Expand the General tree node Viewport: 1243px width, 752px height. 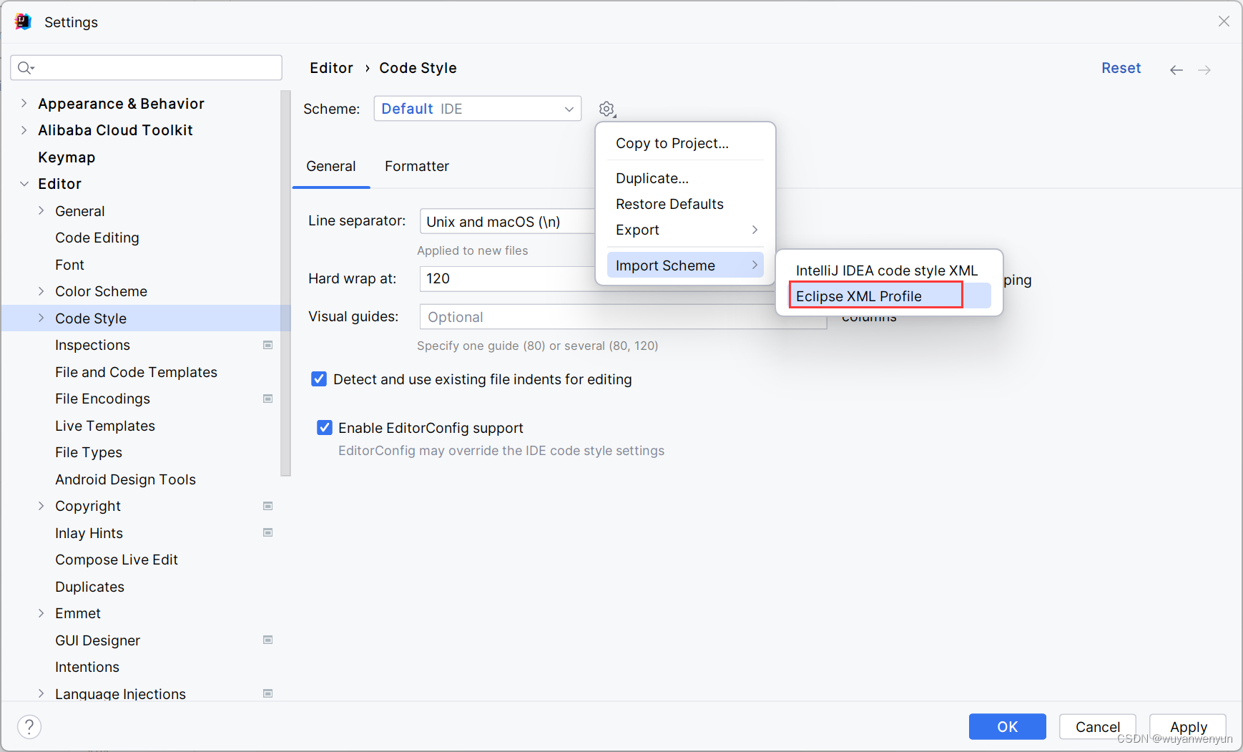coord(41,210)
